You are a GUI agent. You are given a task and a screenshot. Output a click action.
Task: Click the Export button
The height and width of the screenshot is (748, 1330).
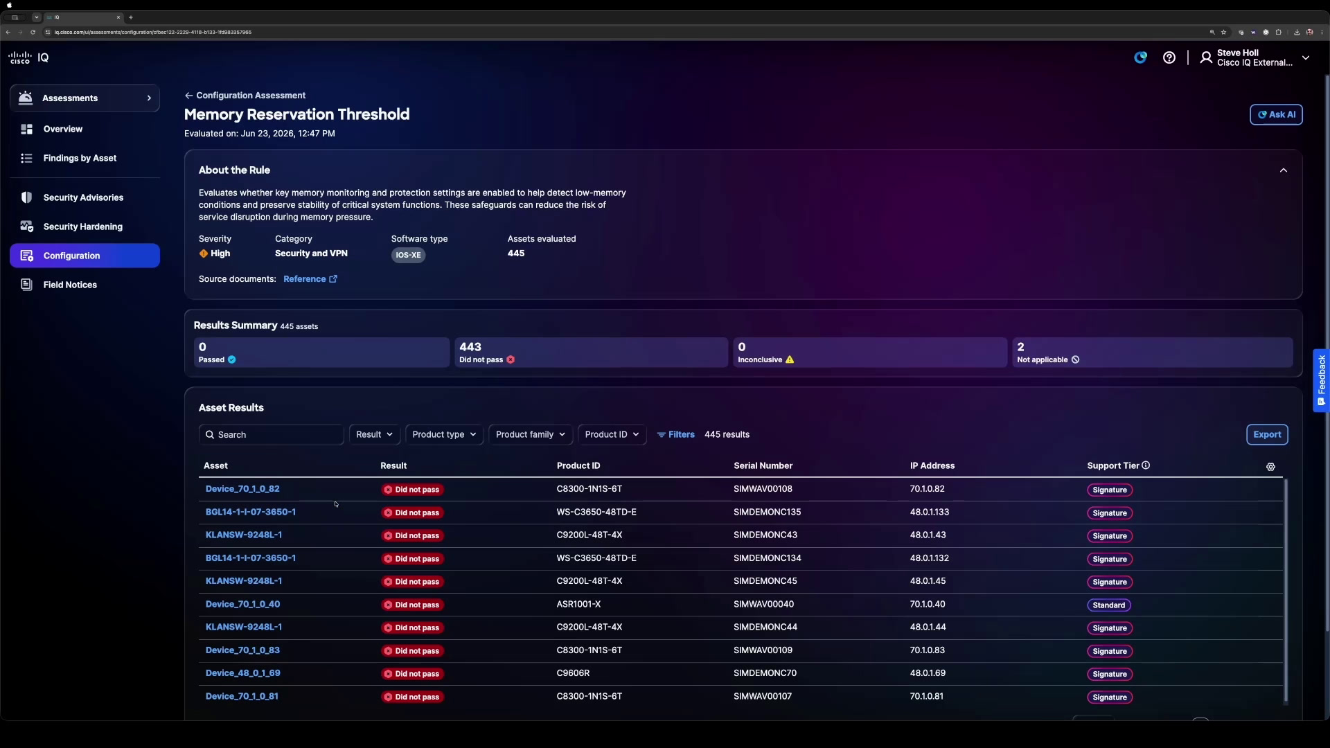(1267, 435)
